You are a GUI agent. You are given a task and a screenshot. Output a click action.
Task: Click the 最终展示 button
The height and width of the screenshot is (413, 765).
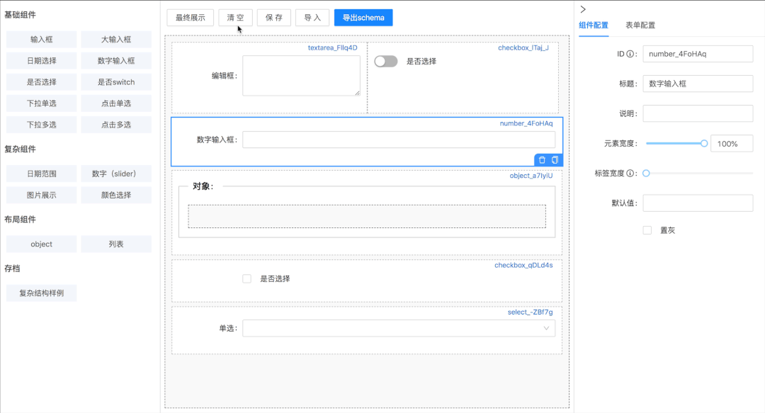coord(188,17)
